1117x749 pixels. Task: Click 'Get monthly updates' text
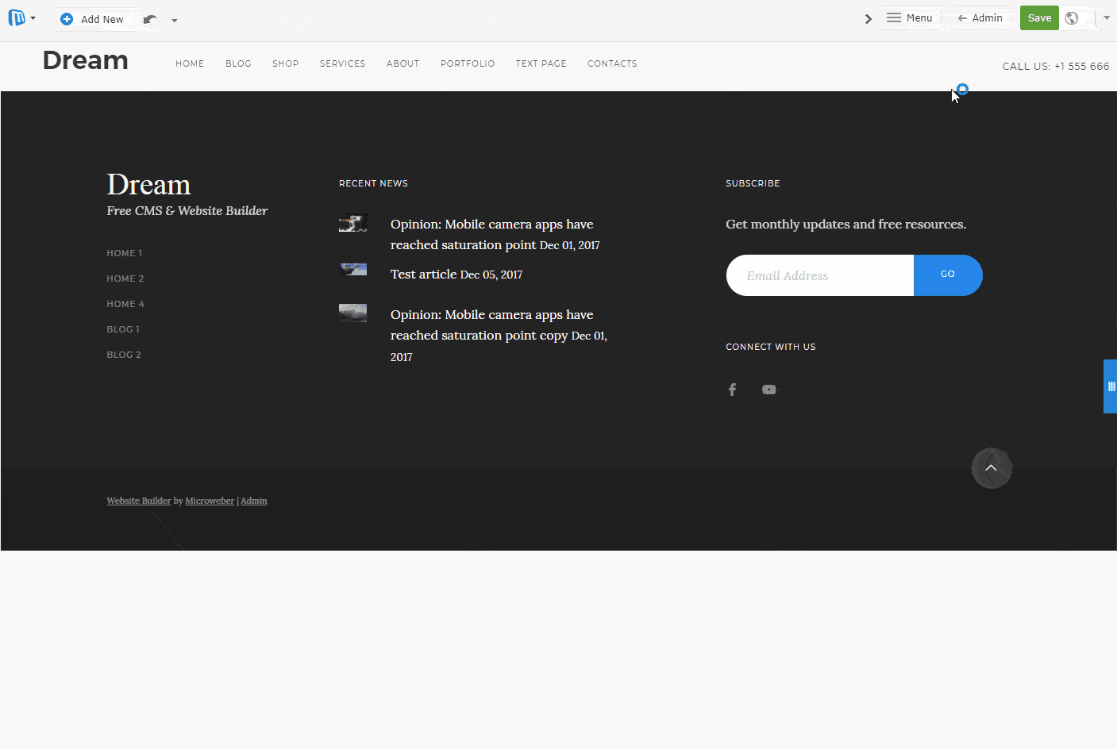846,225
